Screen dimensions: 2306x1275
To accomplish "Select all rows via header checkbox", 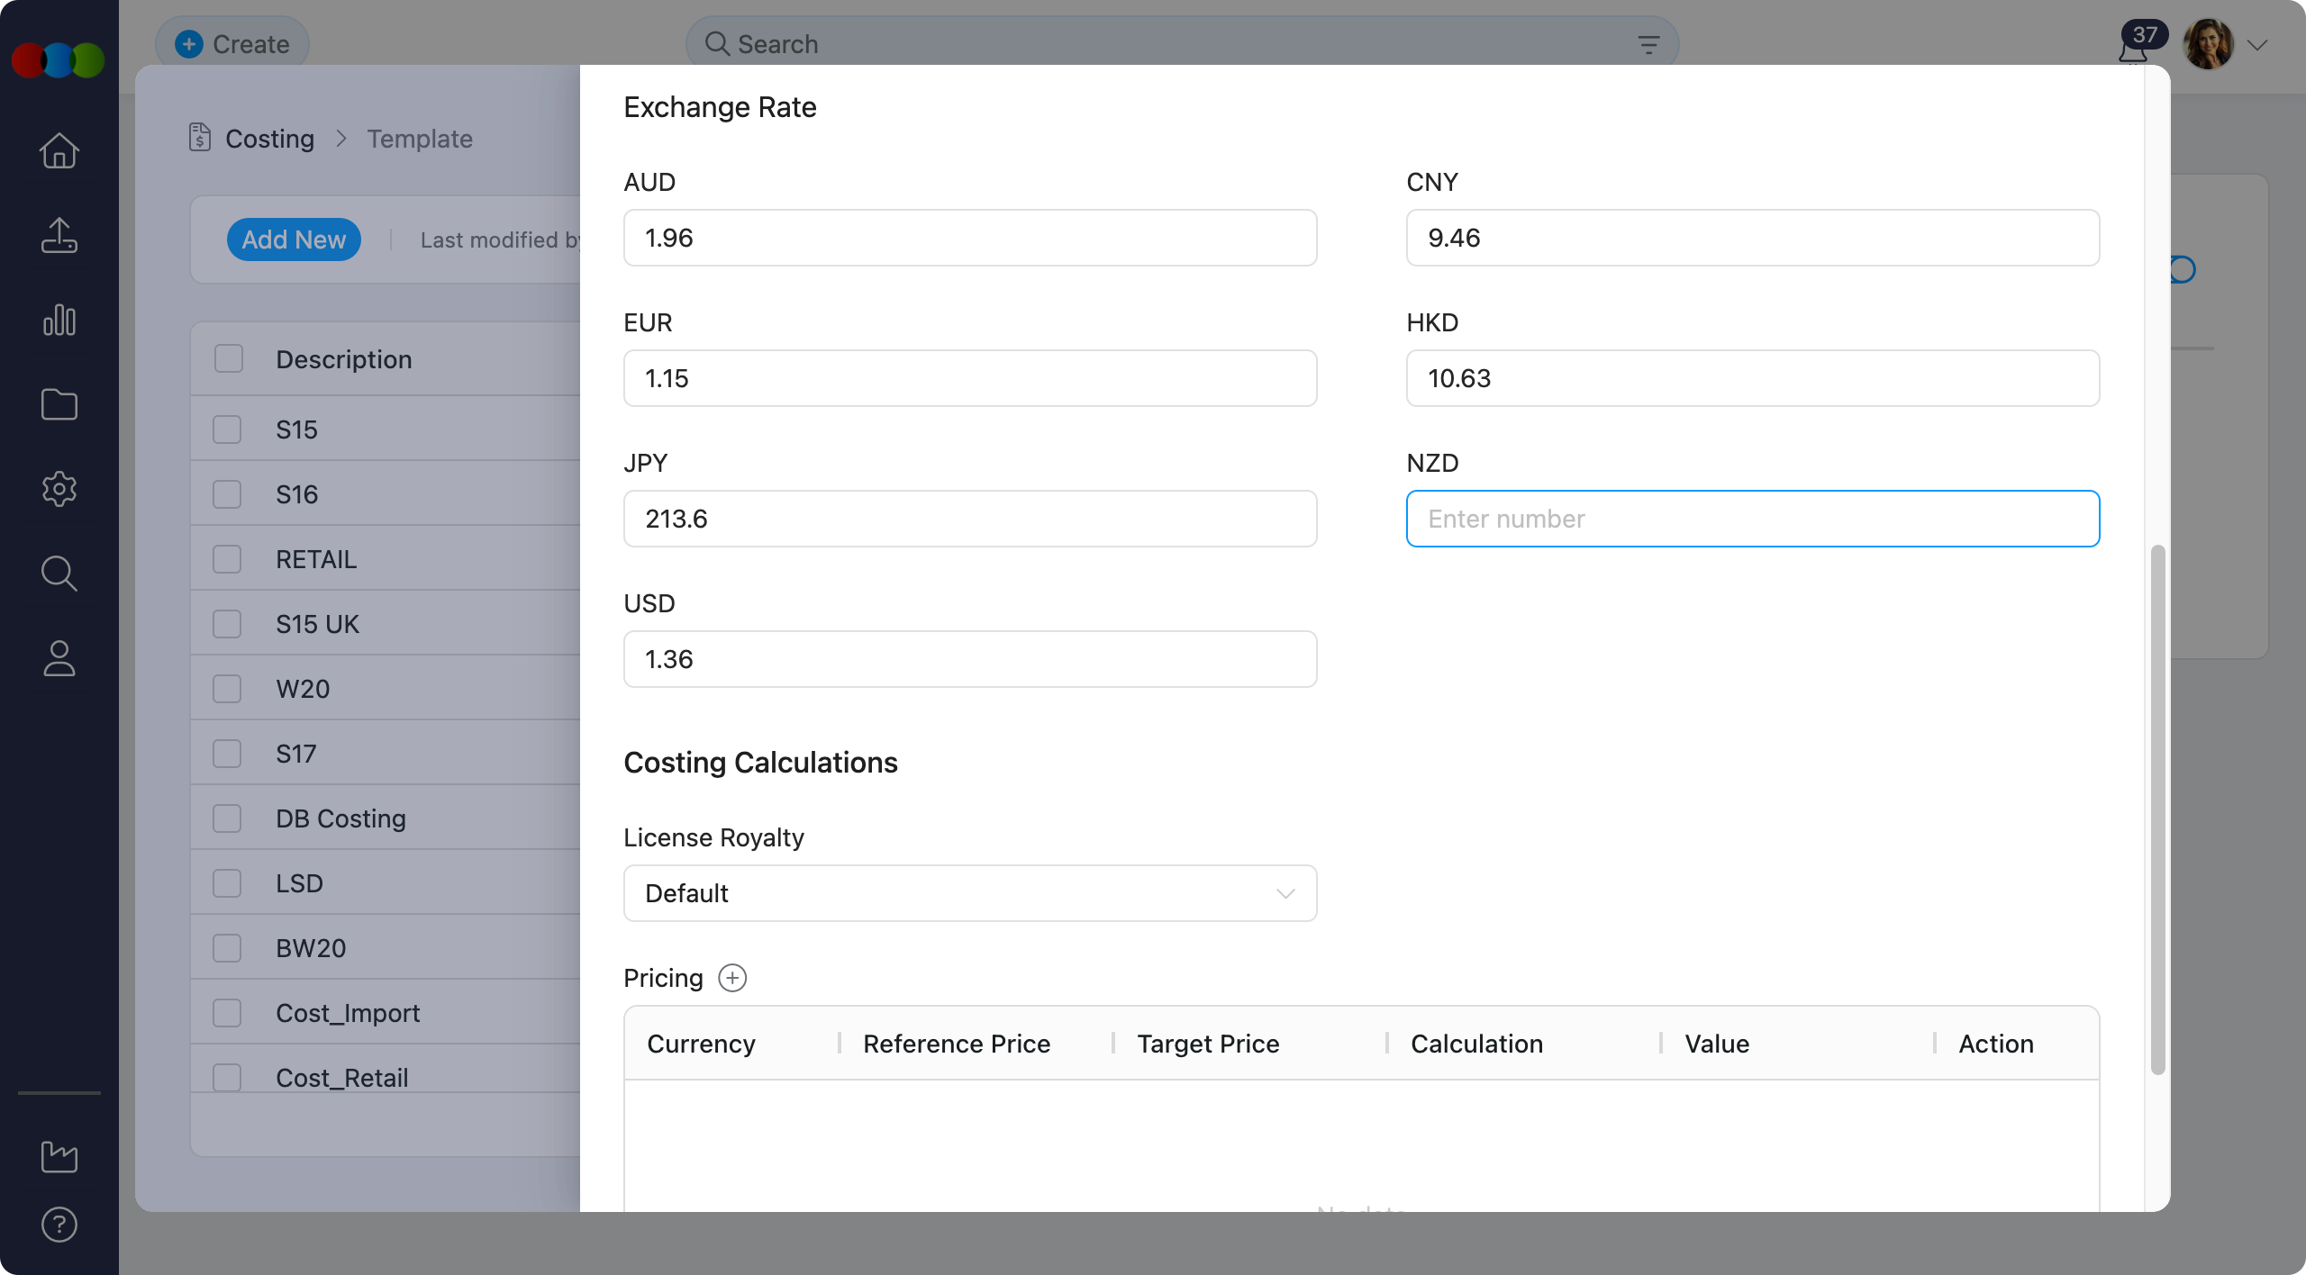I will click(227, 357).
